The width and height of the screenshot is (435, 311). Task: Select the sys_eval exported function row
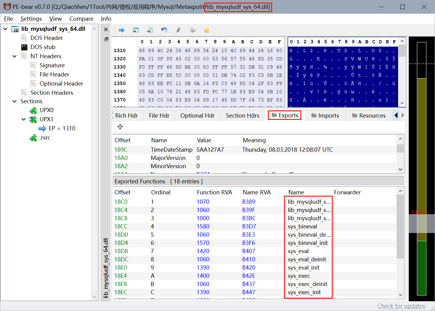pyautogui.click(x=298, y=251)
